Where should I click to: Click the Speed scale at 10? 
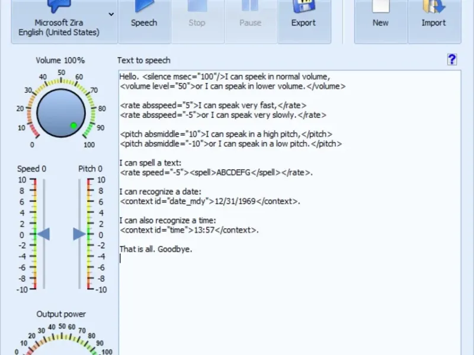click(x=22, y=180)
